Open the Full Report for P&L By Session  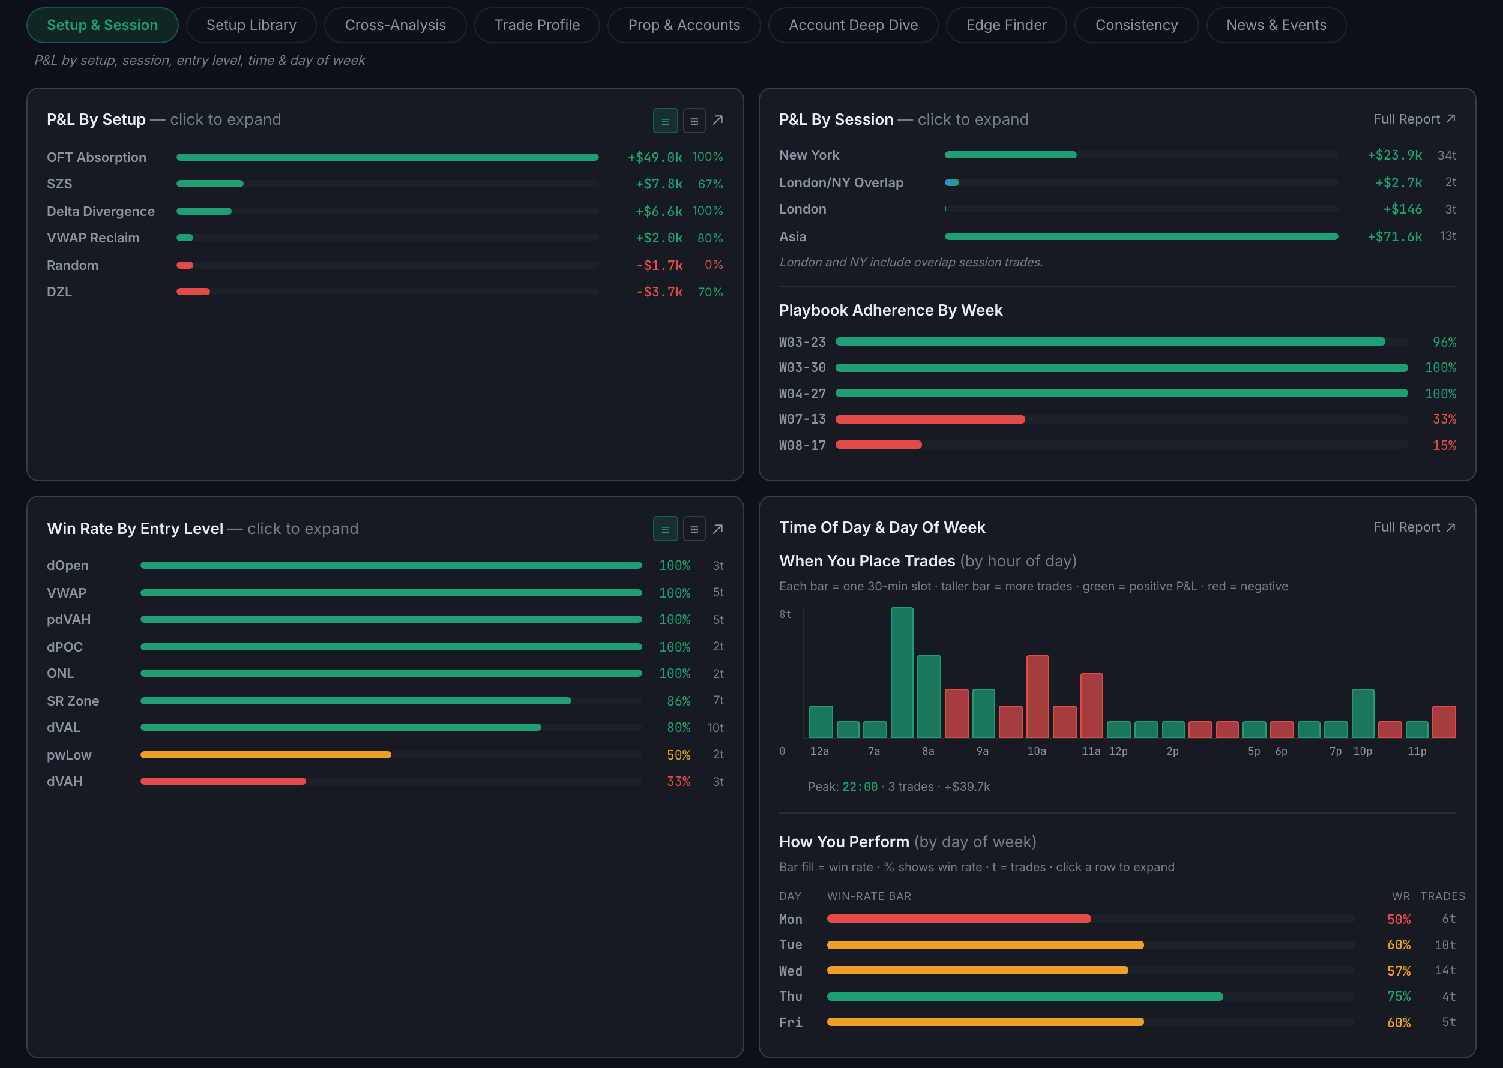1414,119
